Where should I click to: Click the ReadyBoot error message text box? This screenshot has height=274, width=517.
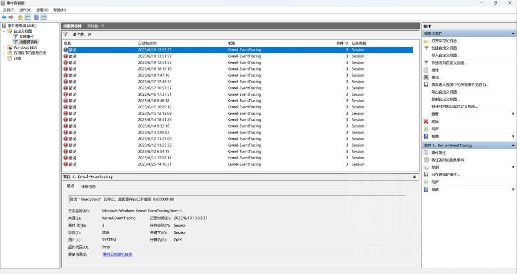tap(237, 199)
